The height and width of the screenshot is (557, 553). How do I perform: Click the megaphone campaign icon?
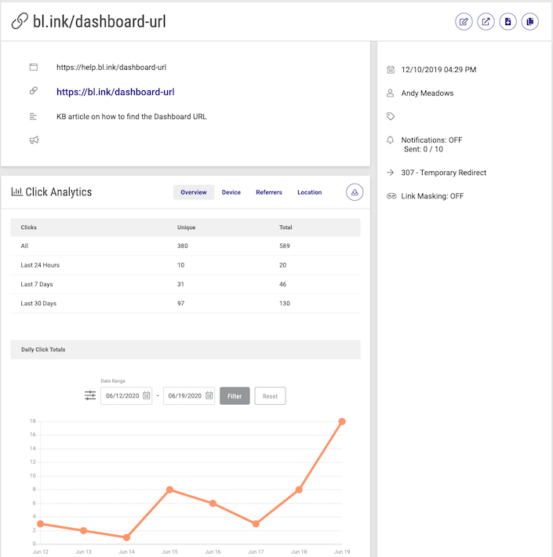[x=34, y=140]
